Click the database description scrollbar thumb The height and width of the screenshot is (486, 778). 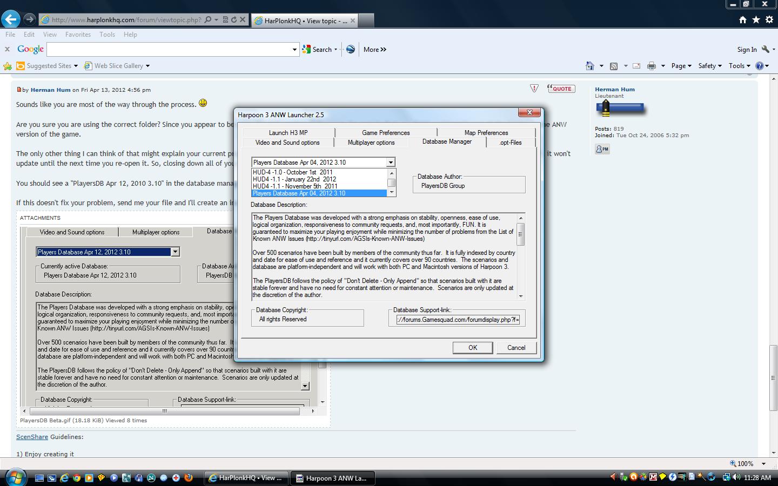point(520,234)
